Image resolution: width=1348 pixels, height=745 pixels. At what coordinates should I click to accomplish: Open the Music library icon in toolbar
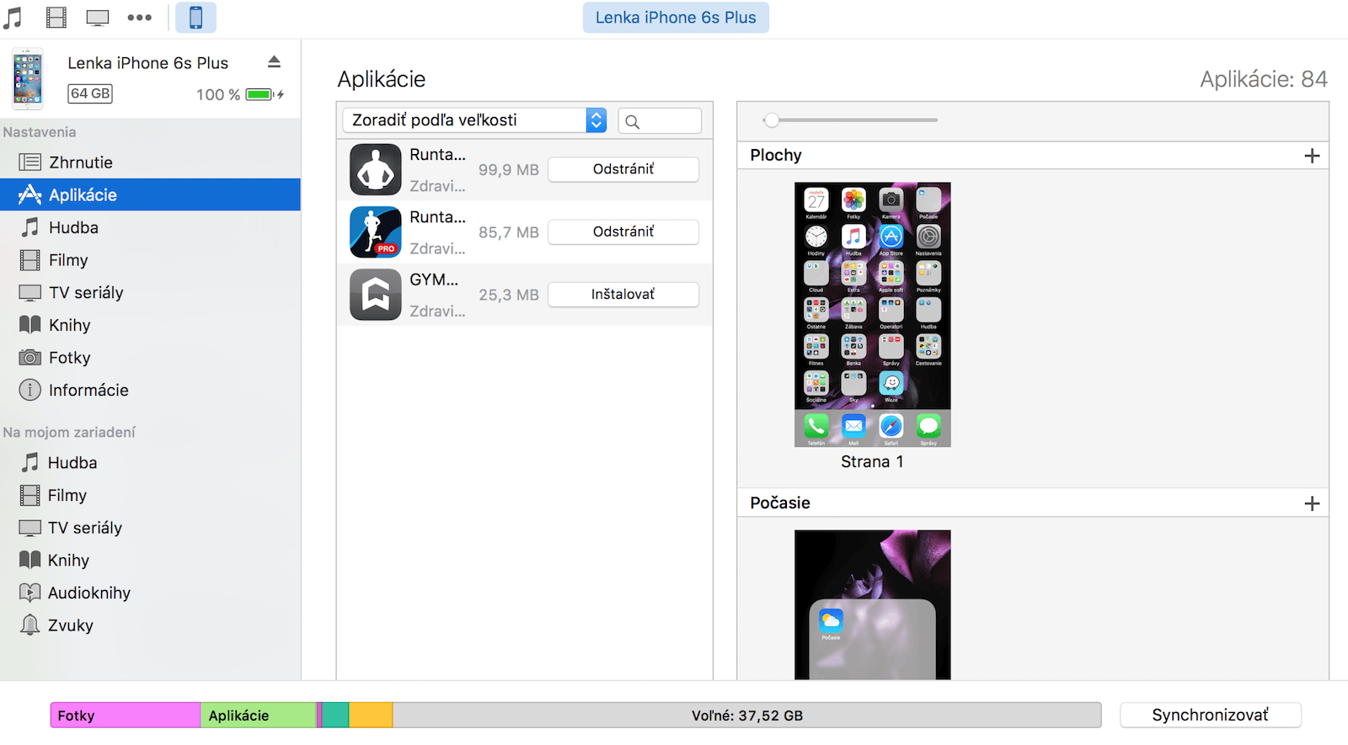point(13,17)
